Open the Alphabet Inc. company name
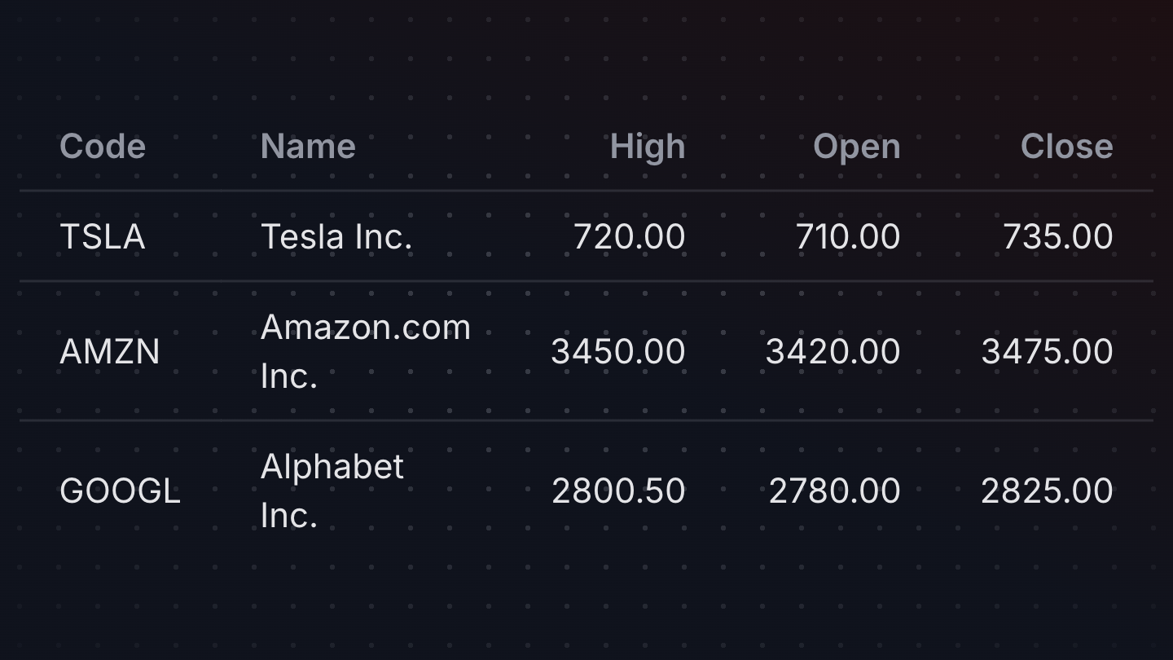This screenshot has height=660, width=1173. point(332,491)
